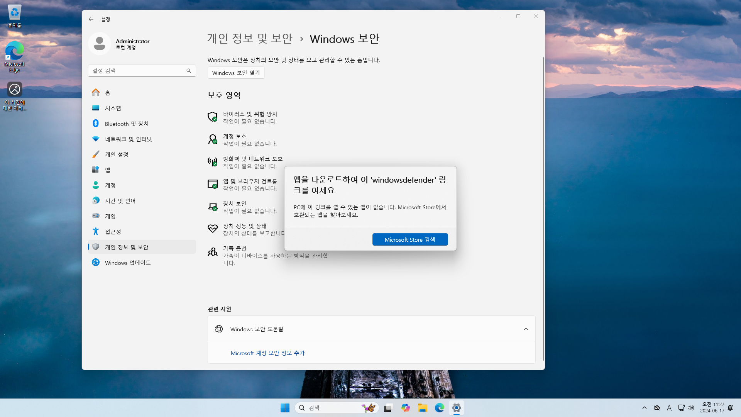Click the 바이러스 및 위협 방지 shield icon

click(x=213, y=117)
